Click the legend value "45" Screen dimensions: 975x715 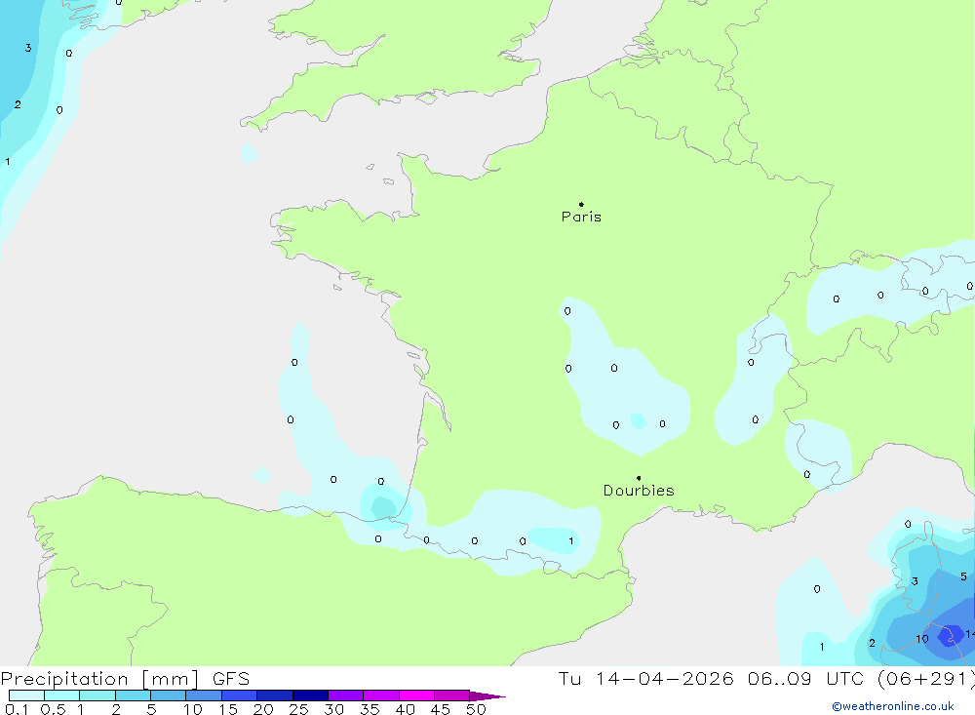(441, 709)
